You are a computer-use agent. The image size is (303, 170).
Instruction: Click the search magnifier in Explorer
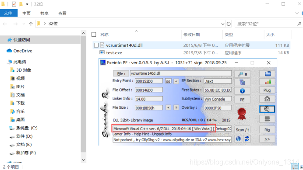299,24
